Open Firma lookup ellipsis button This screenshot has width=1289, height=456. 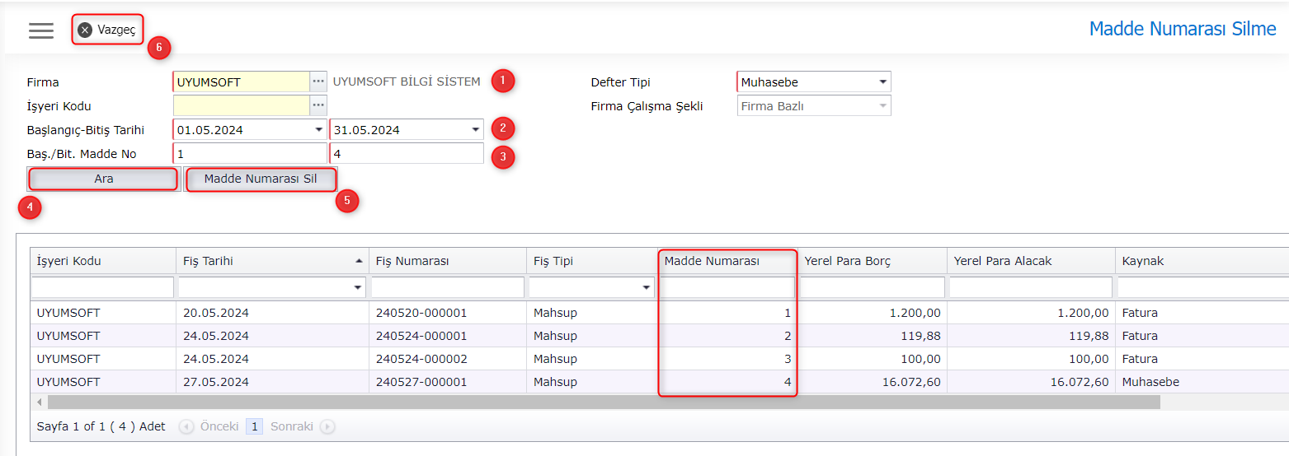318,82
